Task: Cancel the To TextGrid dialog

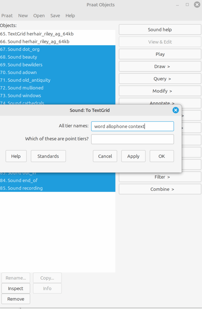Action: [x=105, y=156]
